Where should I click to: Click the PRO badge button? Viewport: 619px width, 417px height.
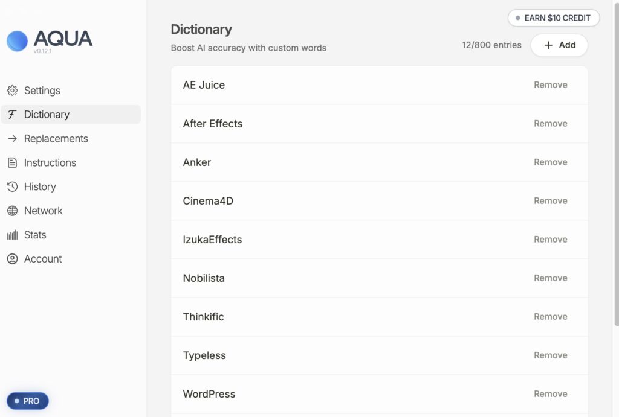[x=27, y=401]
